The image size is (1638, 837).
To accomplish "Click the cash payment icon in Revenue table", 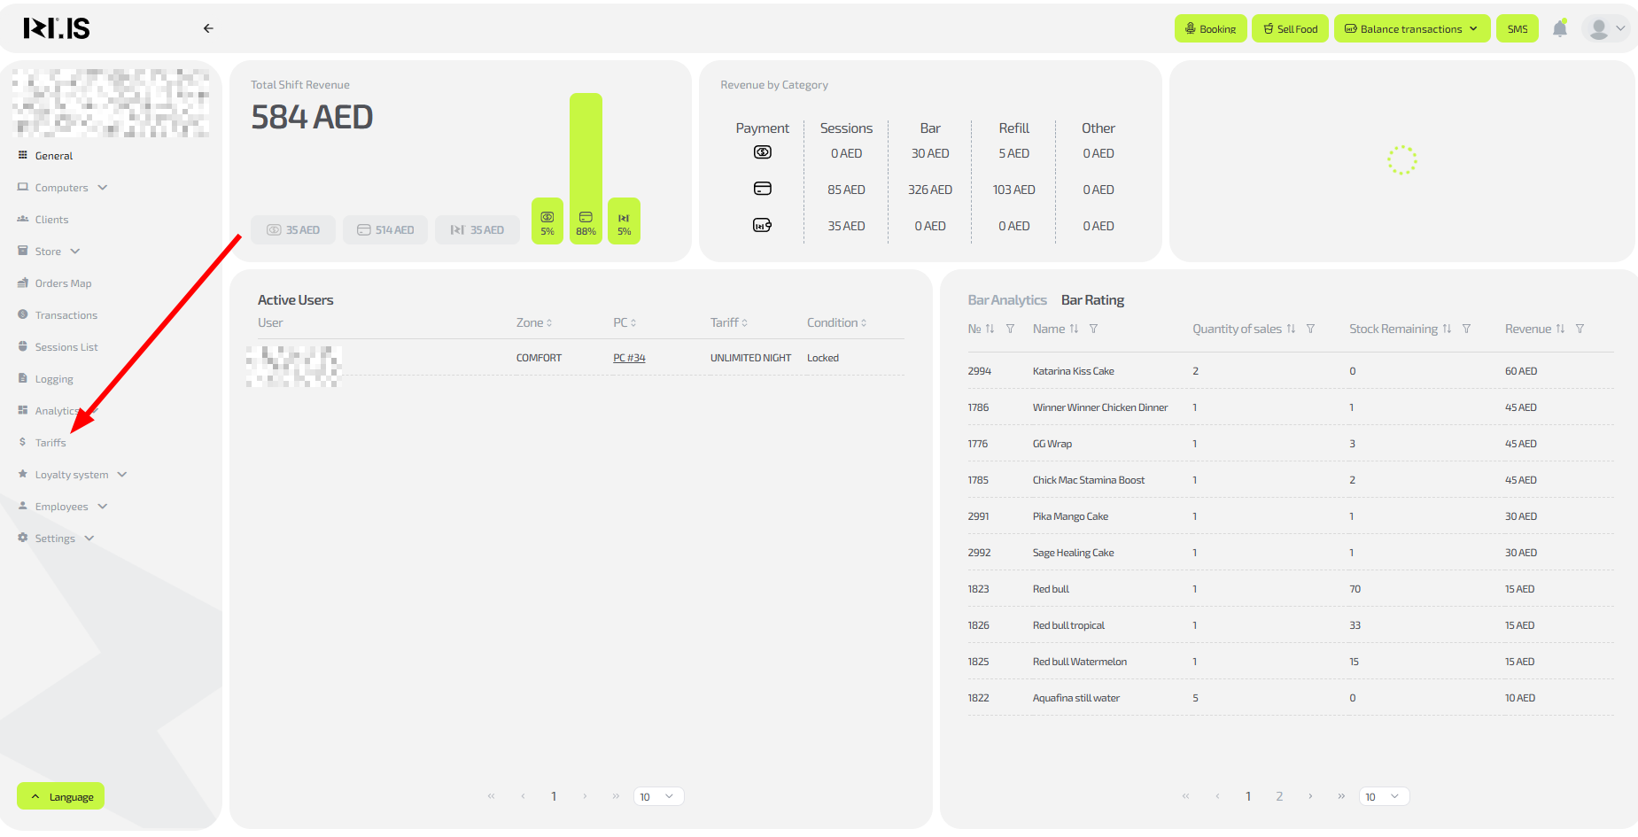I will pos(762,152).
